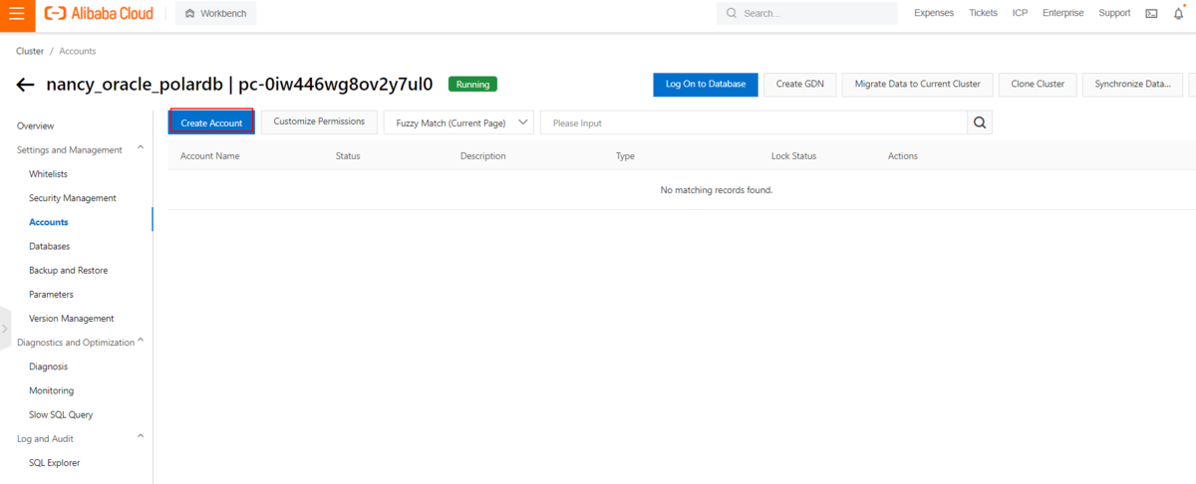Click the top Search field
The width and height of the screenshot is (1196, 484).
pyautogui.click(x=807, y=14)
